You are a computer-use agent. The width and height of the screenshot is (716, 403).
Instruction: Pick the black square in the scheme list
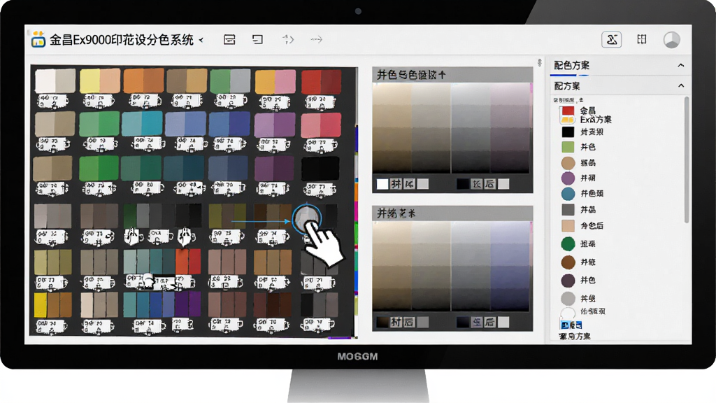coord(568,132)
